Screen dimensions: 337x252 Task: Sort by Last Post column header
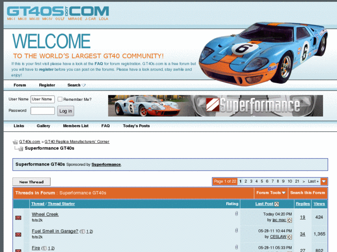[x=264, y=204]
